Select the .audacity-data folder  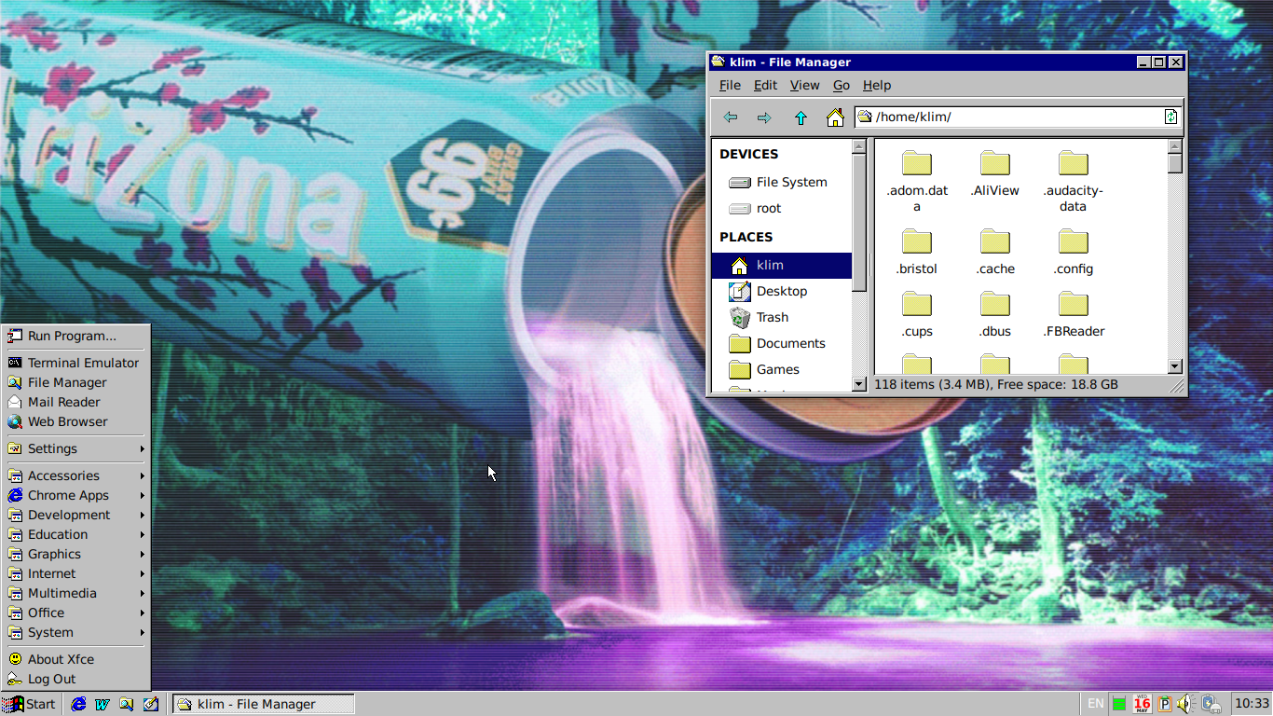(x=1073, y=181)
